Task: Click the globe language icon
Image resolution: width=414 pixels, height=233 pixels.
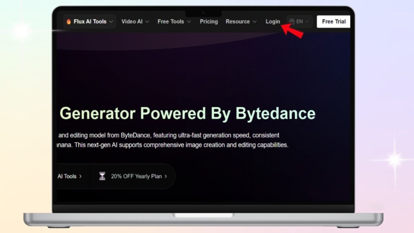Action: (292, 21)
